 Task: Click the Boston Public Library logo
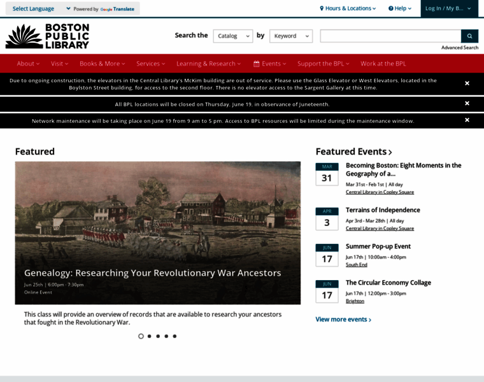(48, 36)
